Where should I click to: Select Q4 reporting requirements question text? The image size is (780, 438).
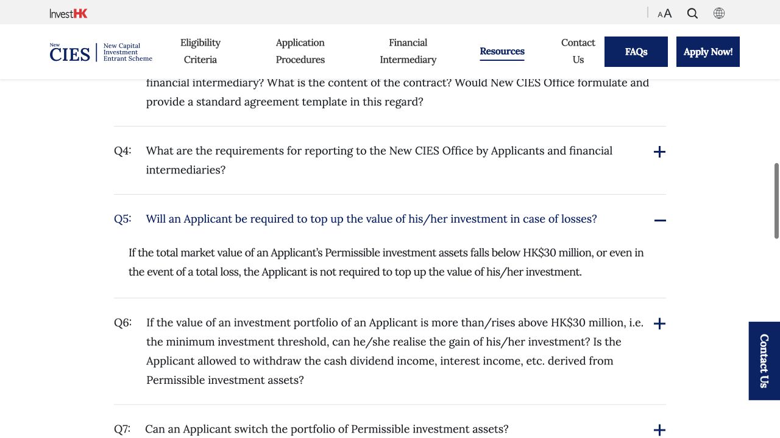(379, 160)
